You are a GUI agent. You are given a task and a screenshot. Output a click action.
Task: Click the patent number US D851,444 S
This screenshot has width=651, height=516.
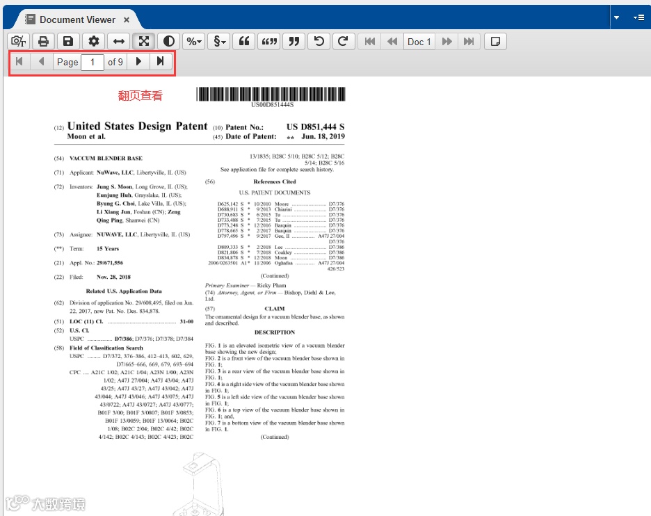[315, 127]
